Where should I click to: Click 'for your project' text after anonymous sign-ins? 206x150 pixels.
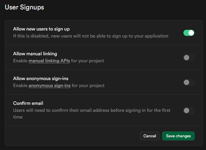pyautogui.click(x=88, y=86)
